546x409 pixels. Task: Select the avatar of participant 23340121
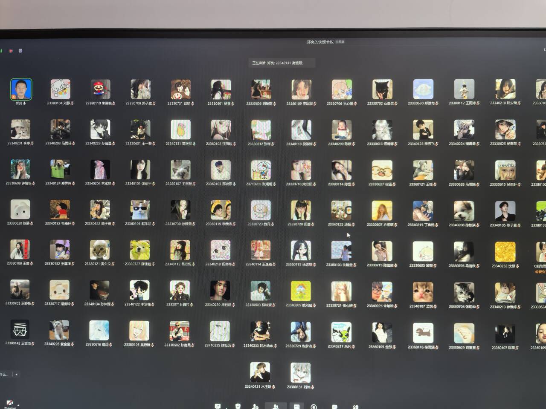tap(260, 373)
